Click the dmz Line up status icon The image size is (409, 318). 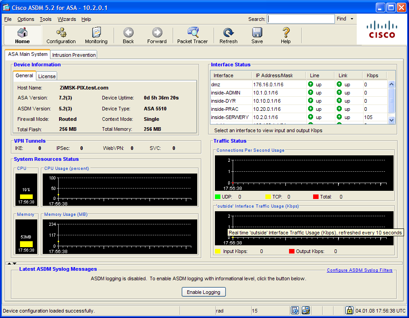pos(310,84)
